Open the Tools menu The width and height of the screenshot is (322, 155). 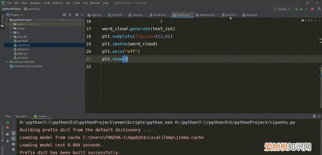(x=76, y=3)
